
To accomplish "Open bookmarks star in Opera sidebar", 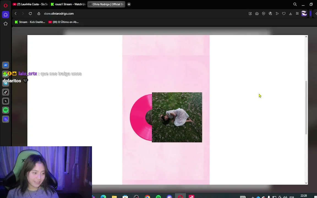I will coord(6,24).
